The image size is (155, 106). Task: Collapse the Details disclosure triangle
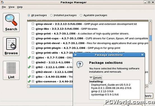click(x=91, y=78)
